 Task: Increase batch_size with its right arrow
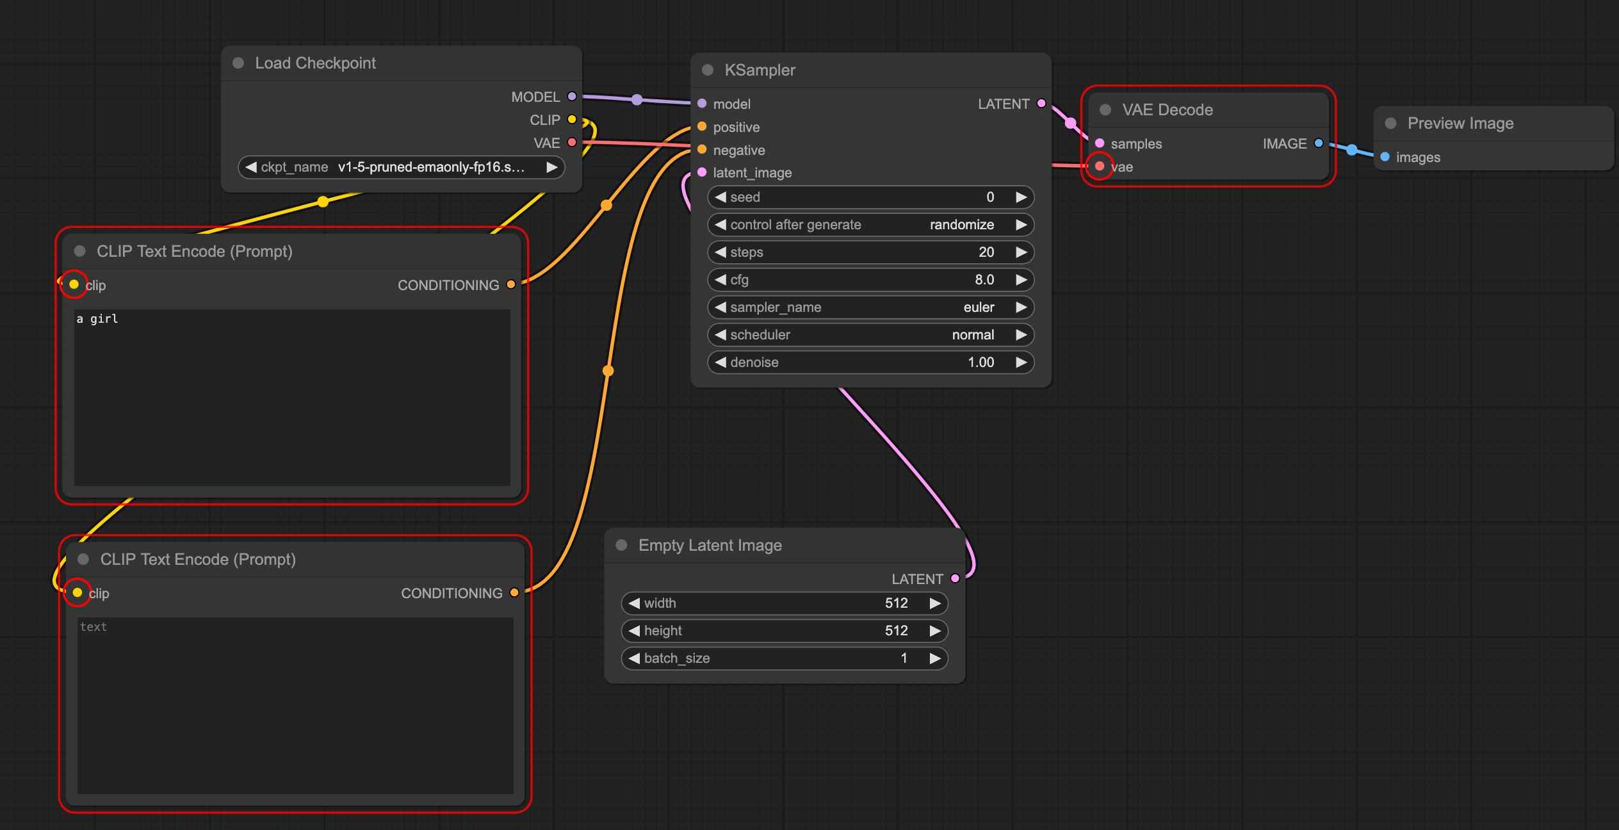(935, 658)
